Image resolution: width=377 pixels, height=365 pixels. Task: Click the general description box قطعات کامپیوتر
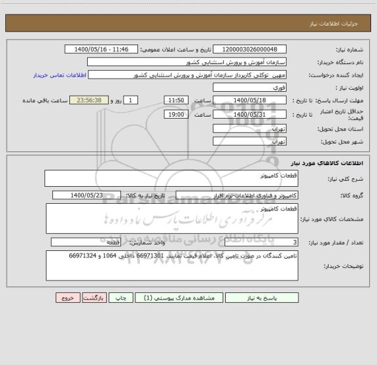(171, 178)
